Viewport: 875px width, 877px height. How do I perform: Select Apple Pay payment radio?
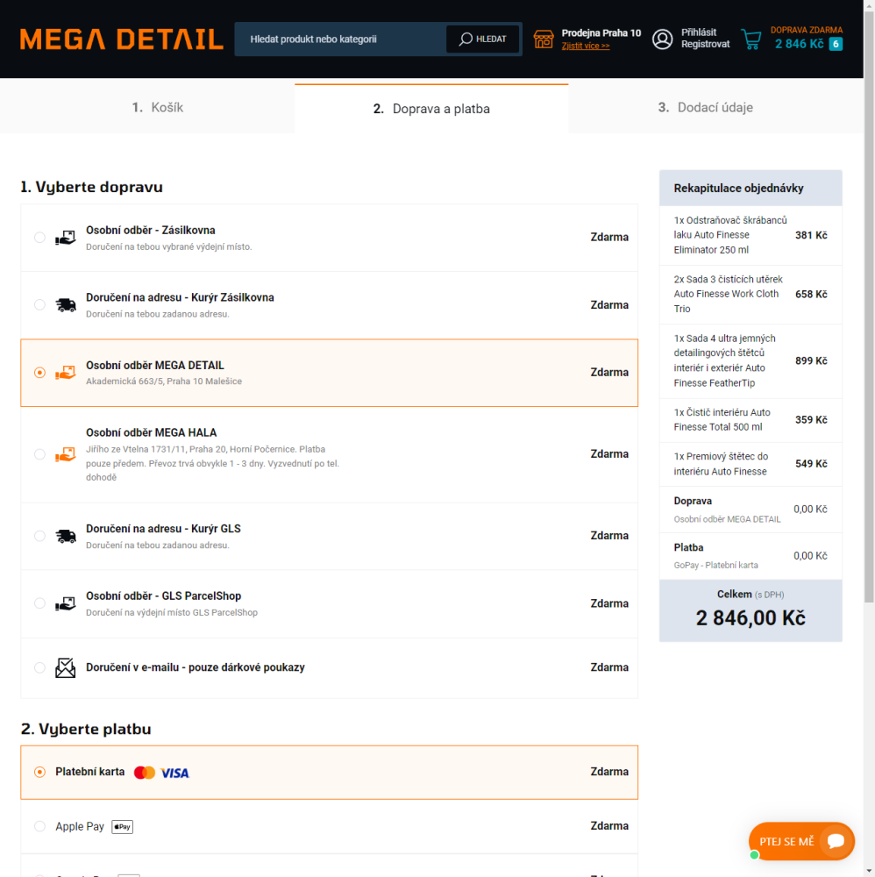tap(39, 827)
